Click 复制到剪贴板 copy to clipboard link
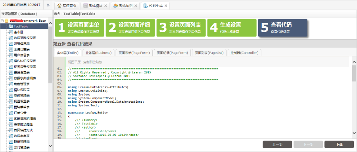The image size is (357, 152). click(x=93, y=62)
